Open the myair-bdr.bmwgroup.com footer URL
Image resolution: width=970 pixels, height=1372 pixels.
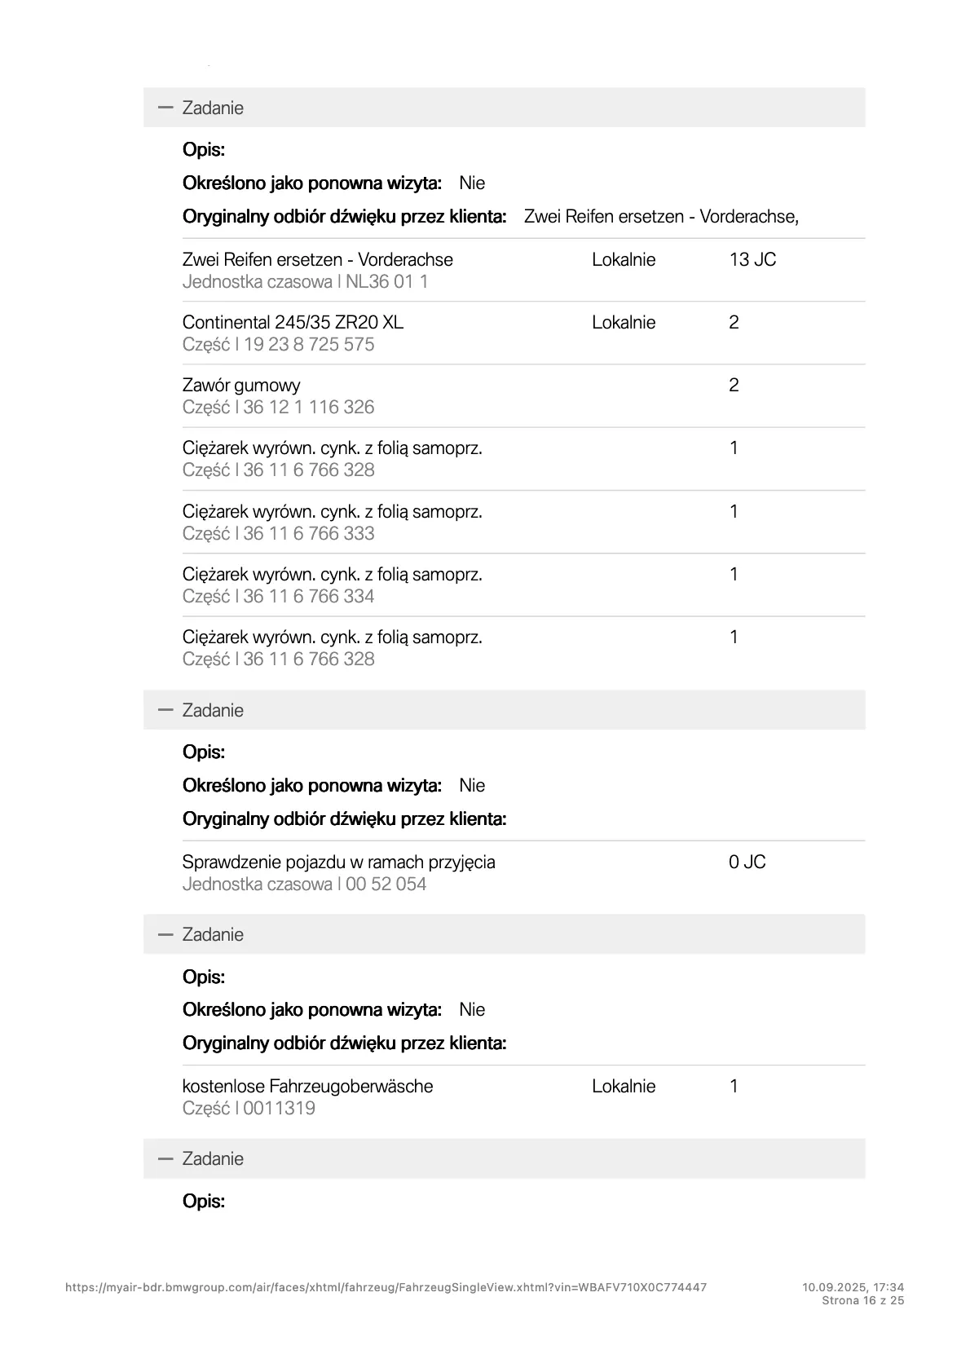386,1287
